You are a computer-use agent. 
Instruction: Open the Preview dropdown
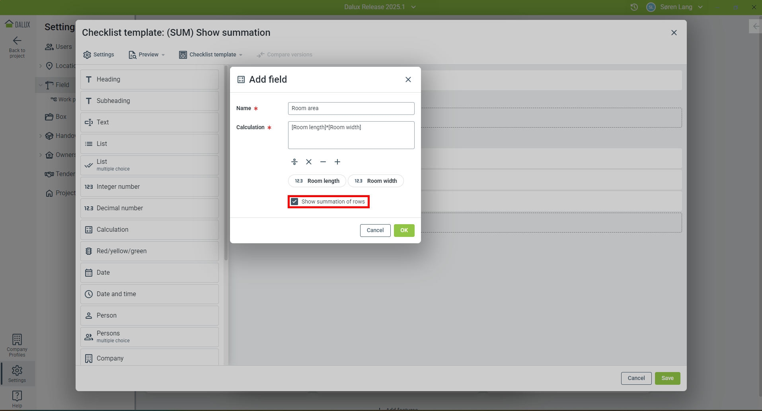[147, 55]
